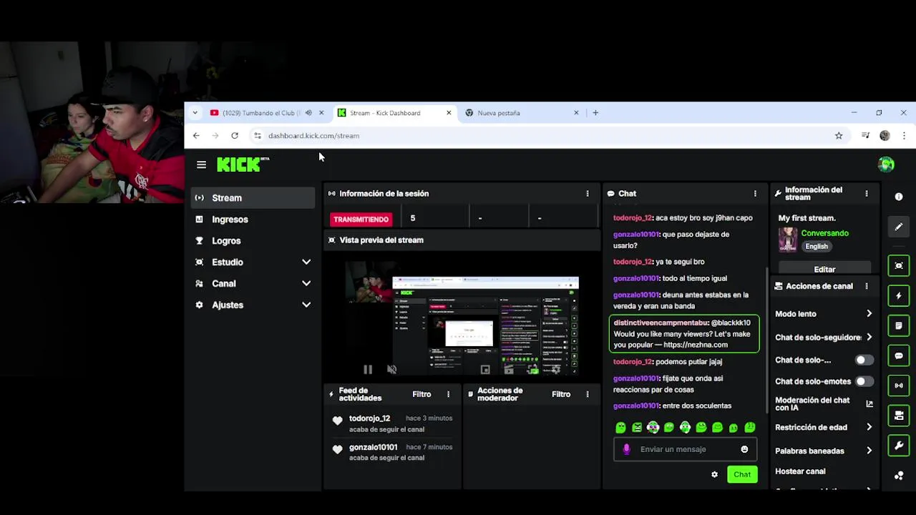Open the Restricción de edad submenu arrow
Image resolution: width=916 pixels, height=515 pixels.
click(869, 427)
